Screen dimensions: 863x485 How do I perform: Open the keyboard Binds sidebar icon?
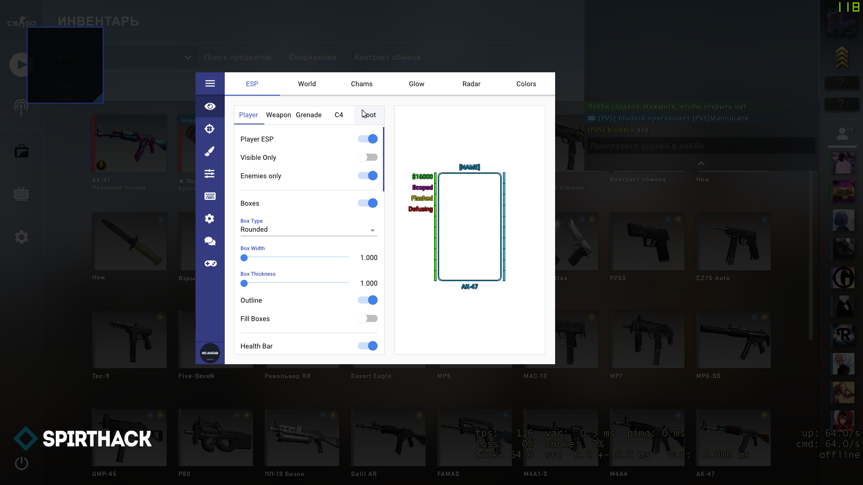[210, 196]
